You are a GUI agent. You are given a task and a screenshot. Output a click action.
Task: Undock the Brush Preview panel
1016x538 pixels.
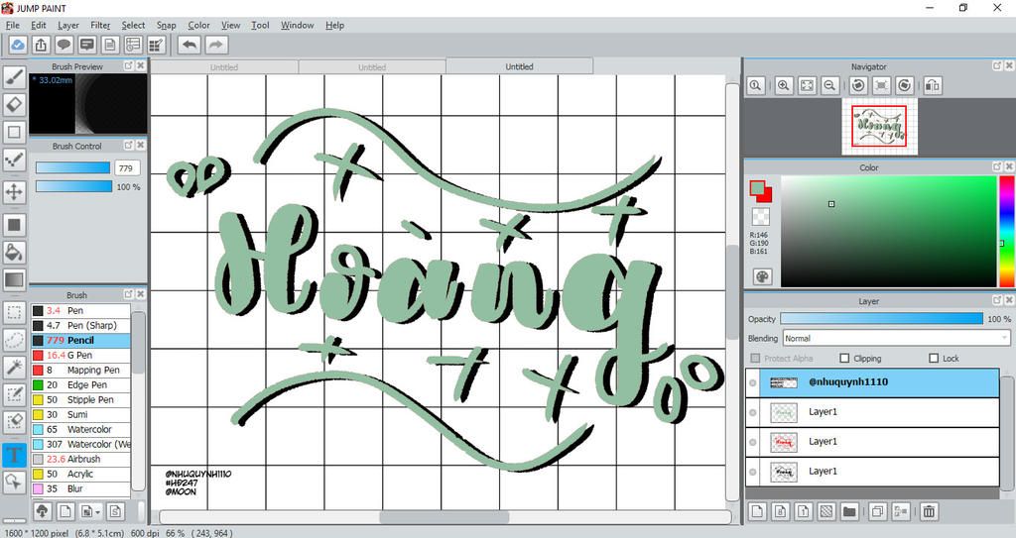(x=128, y=66)
